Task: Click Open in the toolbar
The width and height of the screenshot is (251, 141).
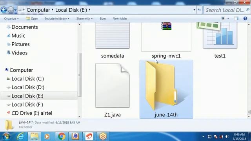Action: click(32, 18)
